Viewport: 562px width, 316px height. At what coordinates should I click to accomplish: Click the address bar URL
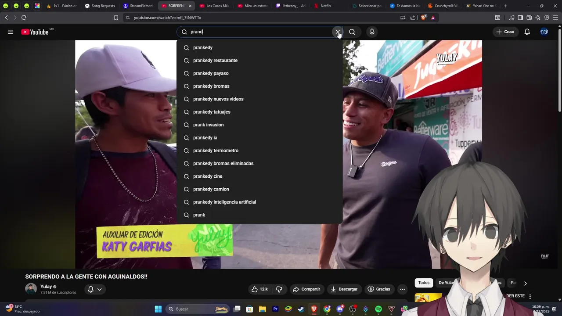(x=167, y=18)
